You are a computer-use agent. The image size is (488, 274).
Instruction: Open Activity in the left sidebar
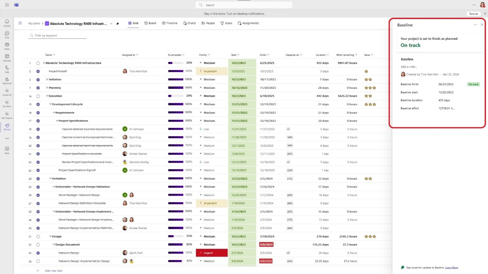[7, 23]
